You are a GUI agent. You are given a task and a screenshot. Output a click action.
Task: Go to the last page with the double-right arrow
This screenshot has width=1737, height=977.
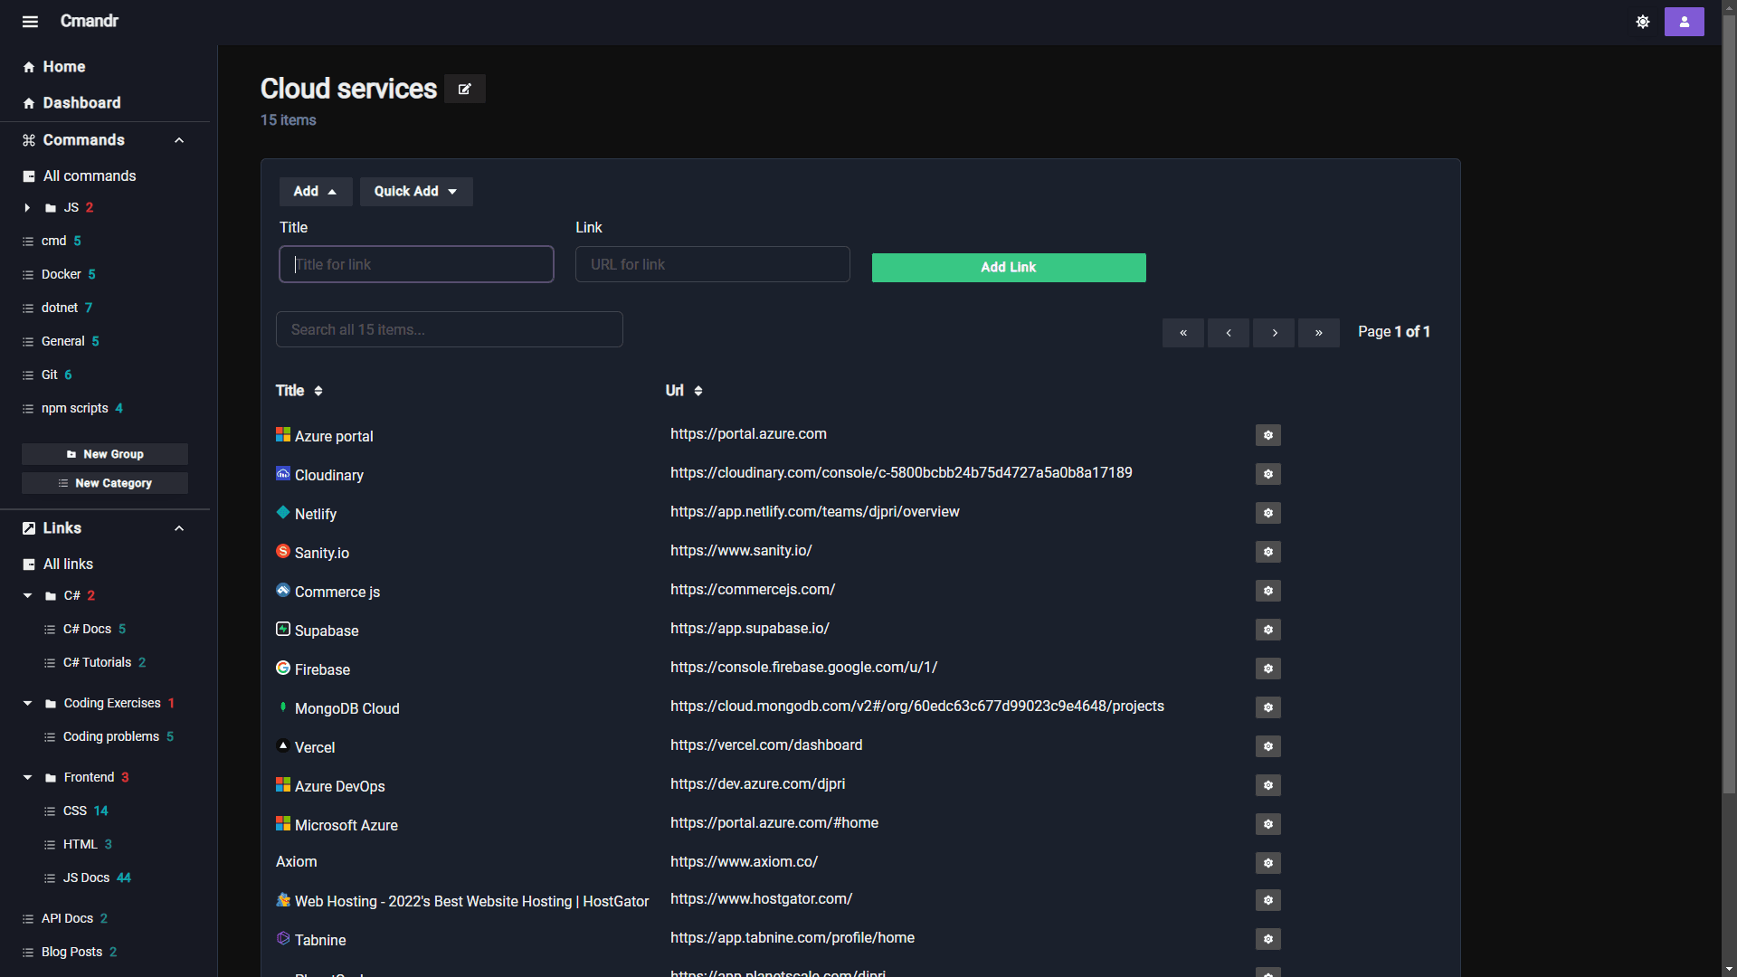click(x=1318, y=333)
